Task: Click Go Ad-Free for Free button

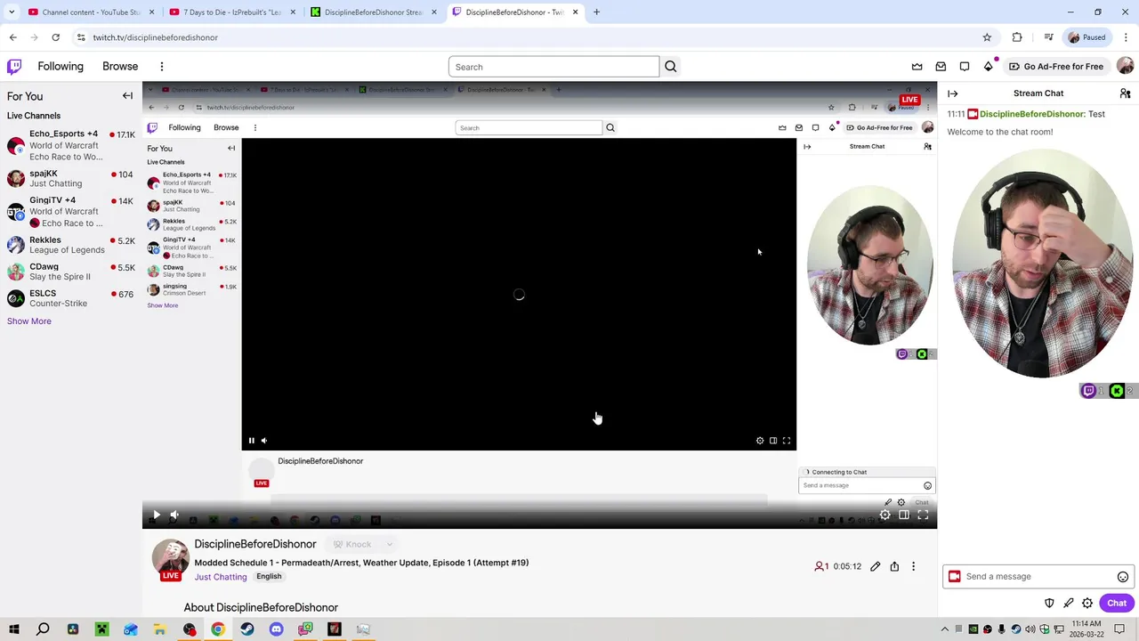Action: (1056, 67)
